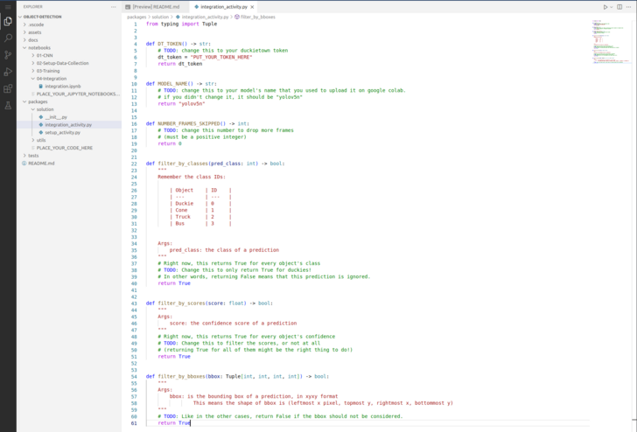Click the solution breadcrumb
This screenshot has width=637, height=432.
pyautogui.click(x=160, y=17)
